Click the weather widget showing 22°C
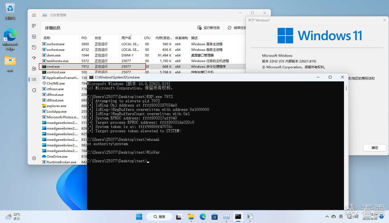This screenshot has width=389, height=223. [13, 216]
